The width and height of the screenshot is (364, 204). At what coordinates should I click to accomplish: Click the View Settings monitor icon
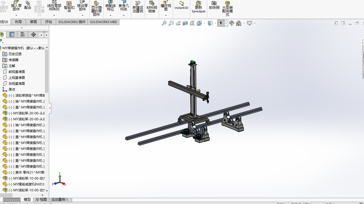(x=250, y=23)
